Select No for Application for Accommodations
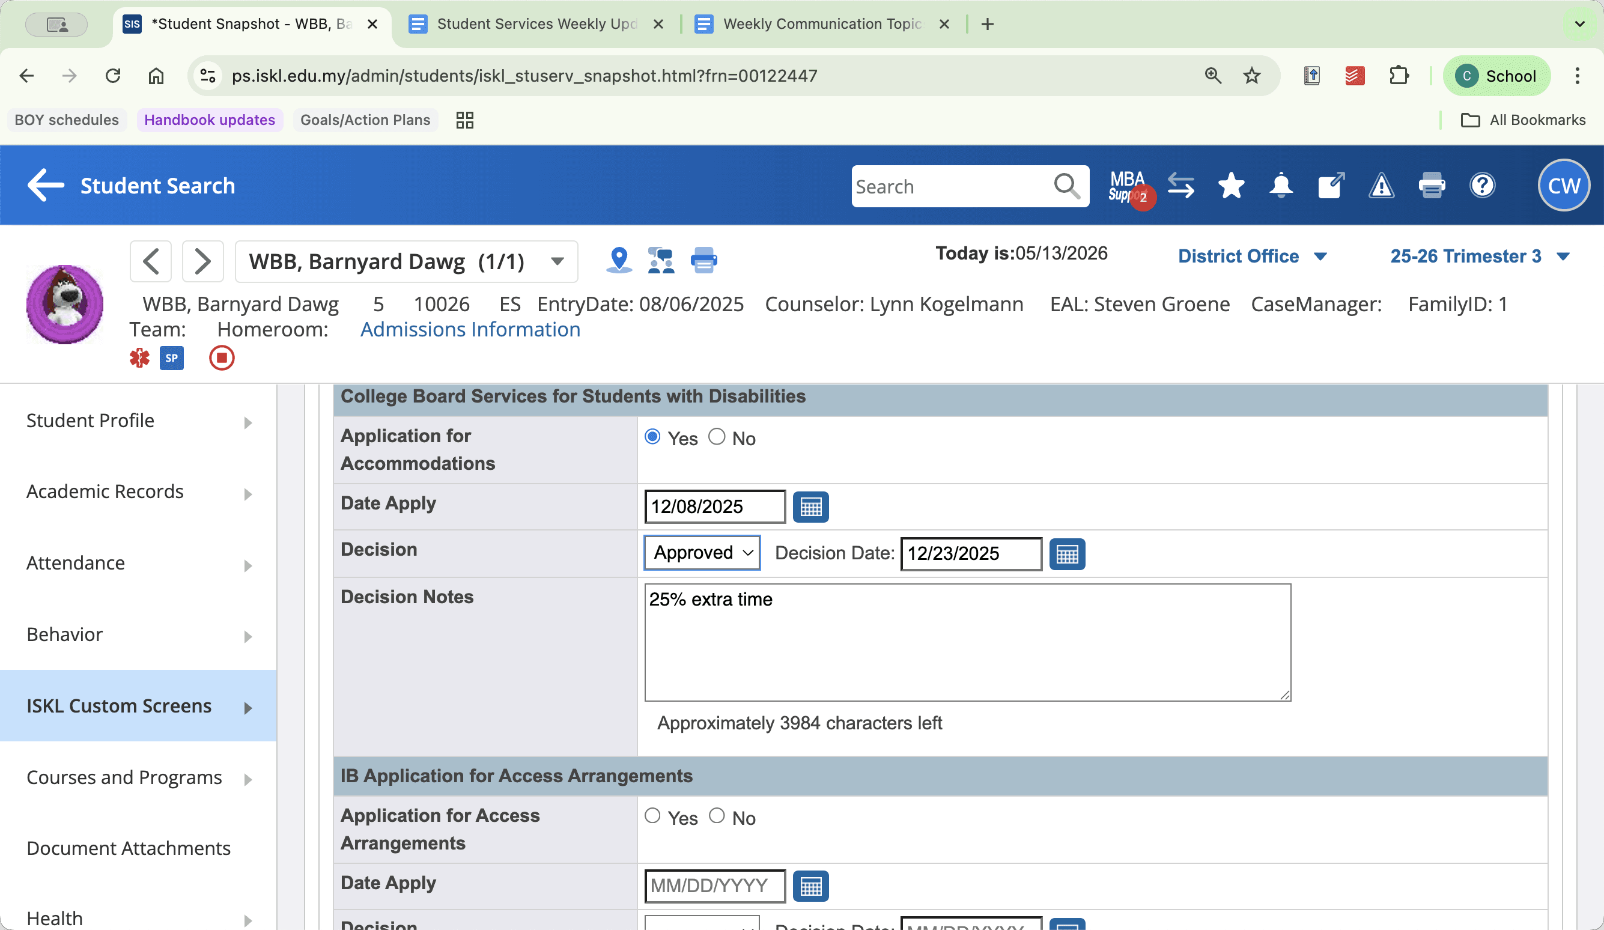The height and width of the screenshot is (930, 1604). [717, 437]
